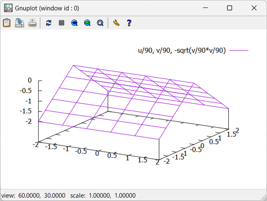The width and height of the screenshot is (267, 201).
Task: Click the scale: 1.00000, 1.00000 status text
Action: click(x=103, y=196)
